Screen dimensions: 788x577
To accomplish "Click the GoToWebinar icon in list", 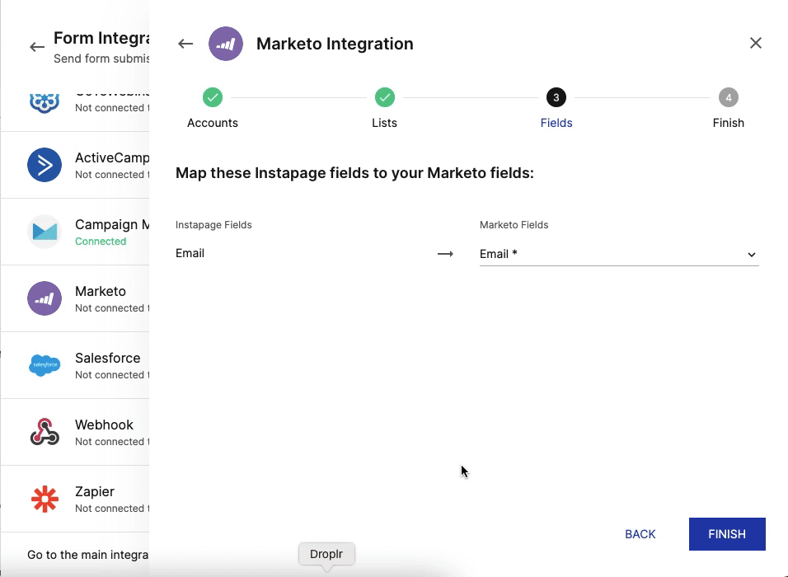I will (45, 102).
